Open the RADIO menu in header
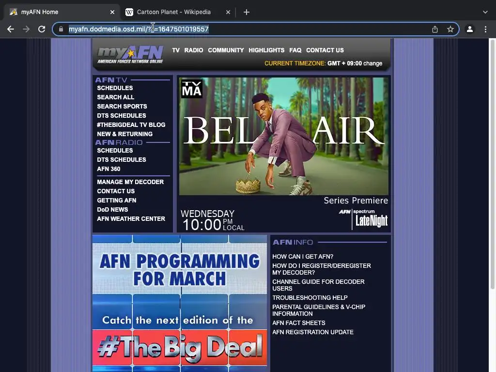The image size is (496, 372). click(194, 50)
